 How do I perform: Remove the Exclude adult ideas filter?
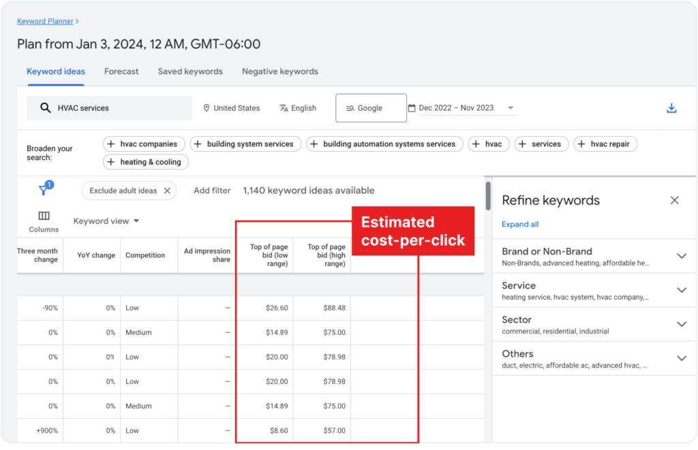pyautogui.click(x=168, y=191)
